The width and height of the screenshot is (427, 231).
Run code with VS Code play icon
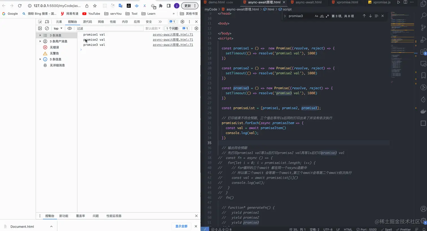pyautogui.click(x=398, y=2)
